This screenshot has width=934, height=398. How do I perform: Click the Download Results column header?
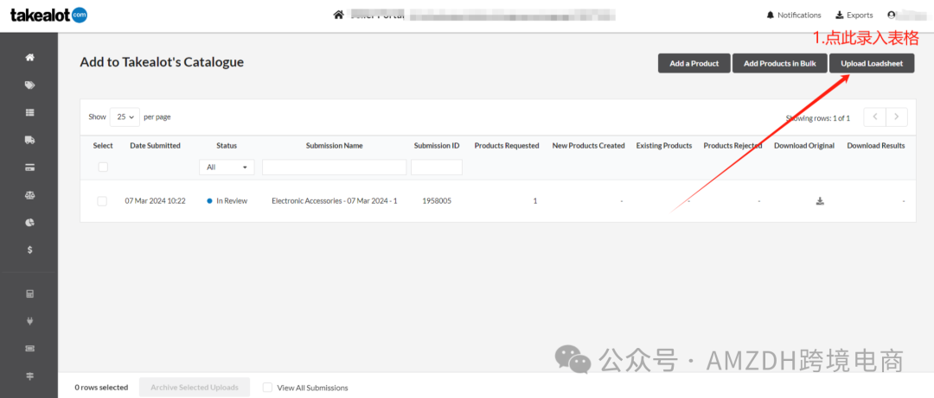click(x=875, y=146)
